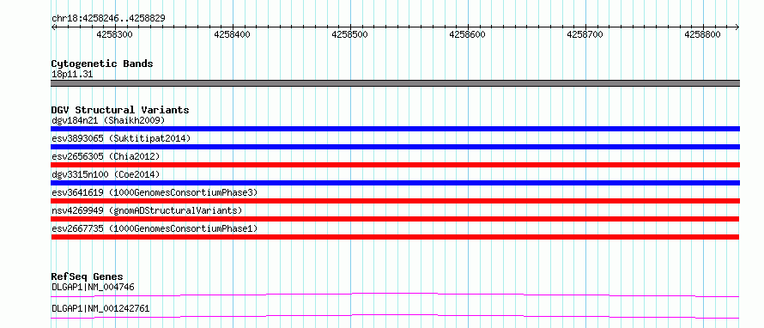The height and width of the screenshot is (328, 764).
Task: Click the 4258600 ruler tick label
Action: (x=468, y=34)
